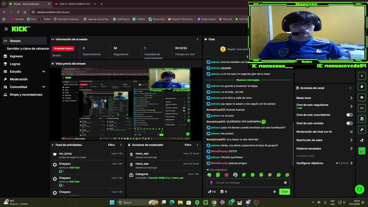The image size is (368, 207).
Task: Open Chat de solo-seguidores options arrow
Action: point(351,106)
